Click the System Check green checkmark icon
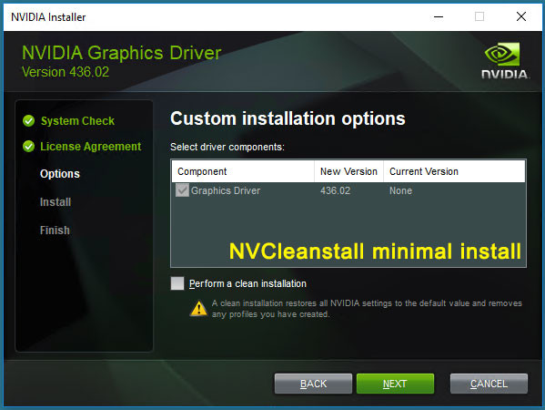545x410 pixels. tap(28, 121)
